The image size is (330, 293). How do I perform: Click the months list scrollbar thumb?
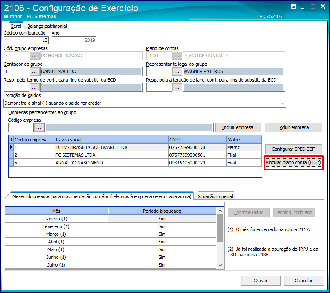220,228
